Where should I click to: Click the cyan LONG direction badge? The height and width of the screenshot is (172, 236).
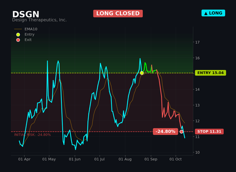[213, 13]
